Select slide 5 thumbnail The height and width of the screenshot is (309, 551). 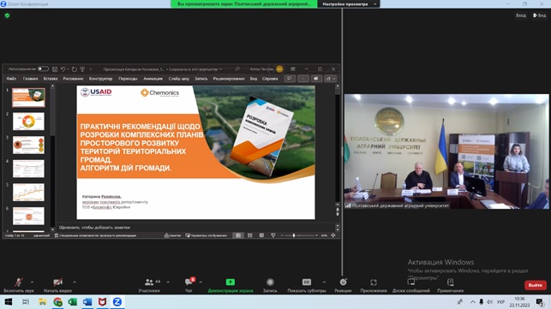pos(28,192)
